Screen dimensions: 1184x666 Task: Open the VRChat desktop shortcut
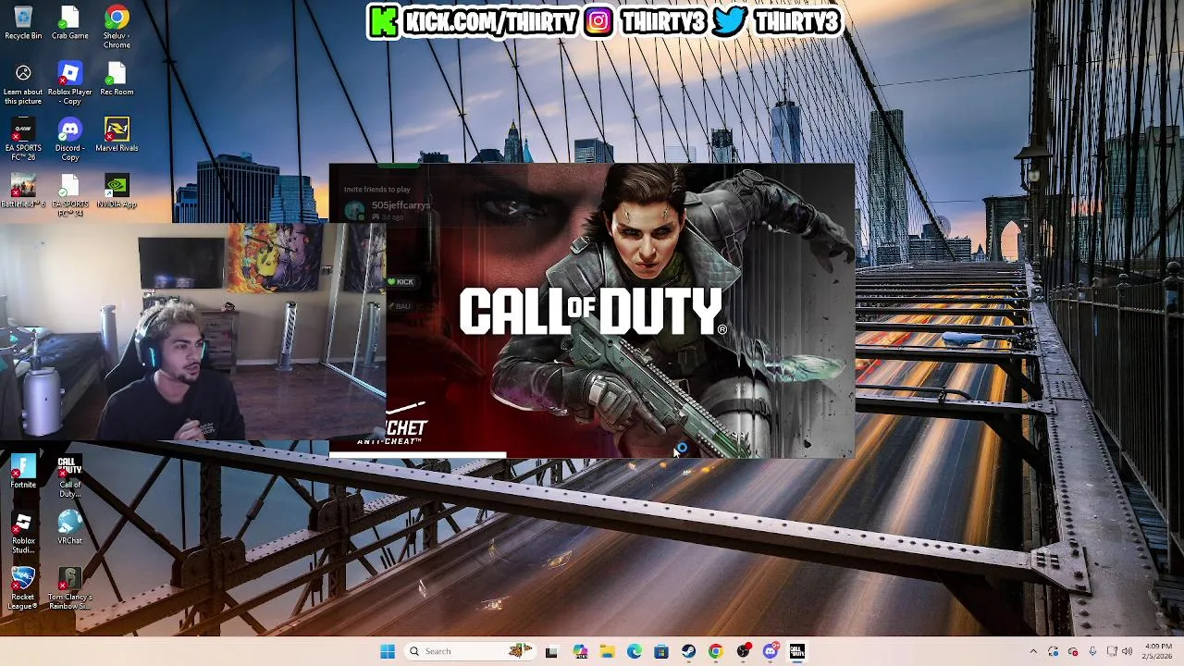(70, 528)
